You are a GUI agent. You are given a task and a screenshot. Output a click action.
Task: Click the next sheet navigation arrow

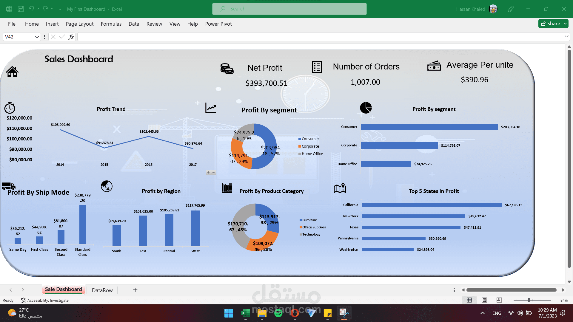tap(23, 290)
